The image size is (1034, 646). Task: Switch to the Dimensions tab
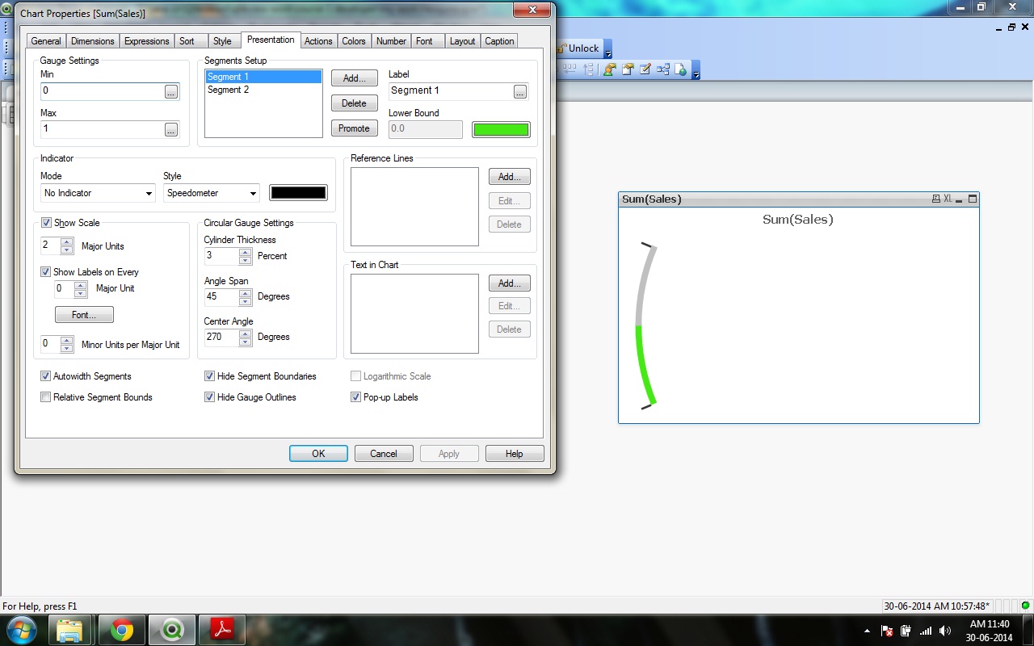tap(93, 41)
